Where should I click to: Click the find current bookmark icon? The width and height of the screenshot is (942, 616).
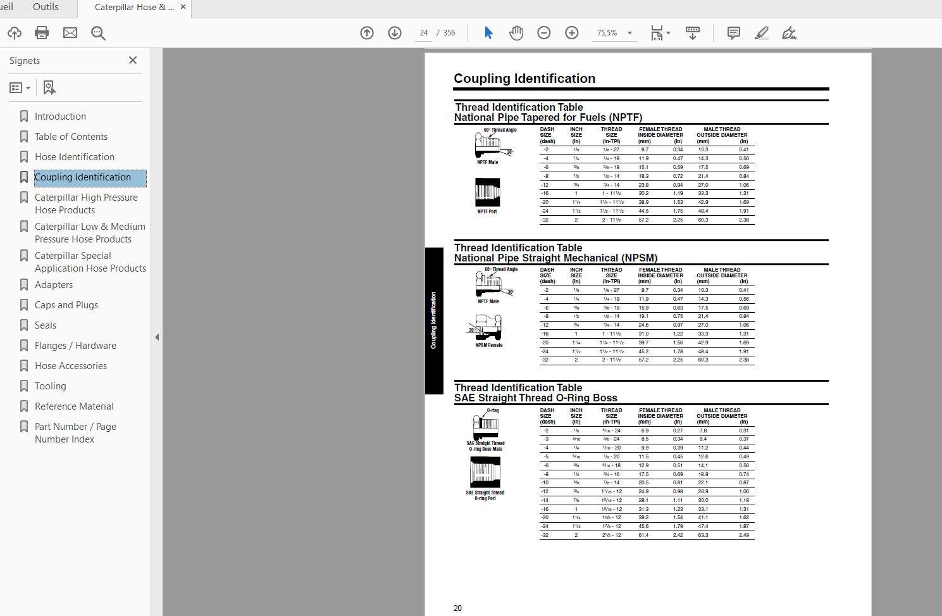(49, 87)
